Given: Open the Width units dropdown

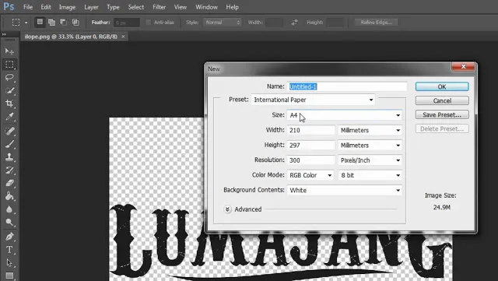Looking at the screenshot, I should pos(370,130).
